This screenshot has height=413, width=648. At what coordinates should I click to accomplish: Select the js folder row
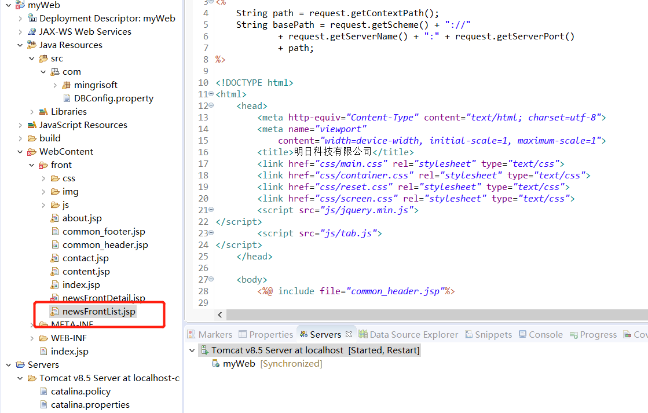tap(65, 205)
